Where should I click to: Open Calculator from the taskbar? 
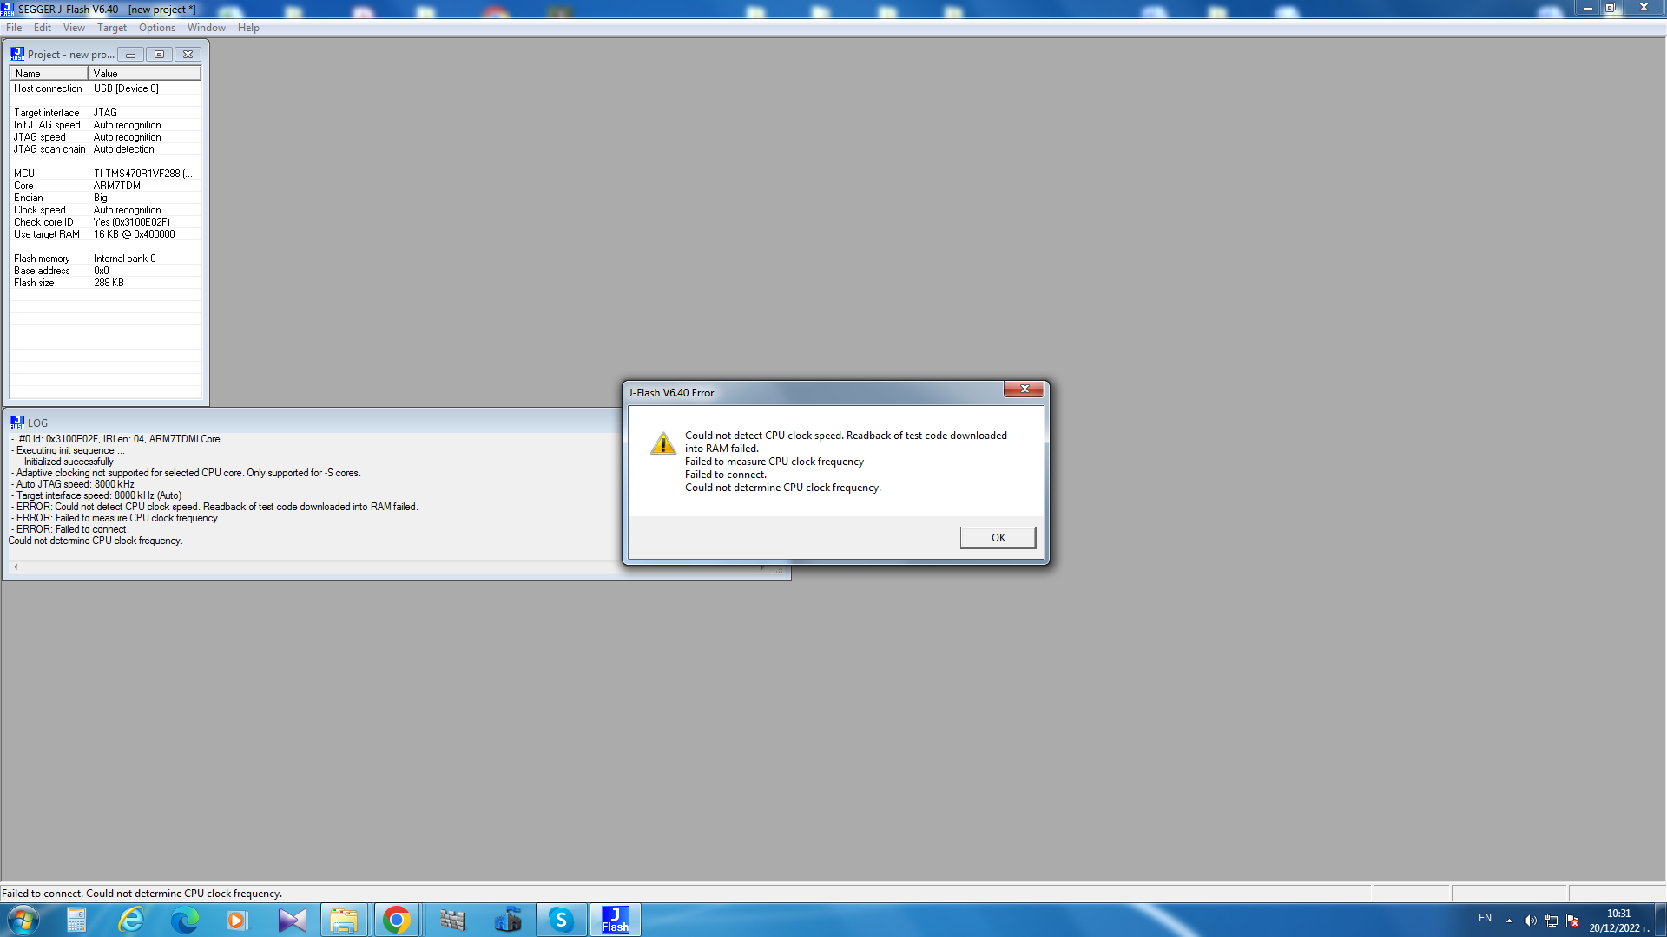coord(76,920)
